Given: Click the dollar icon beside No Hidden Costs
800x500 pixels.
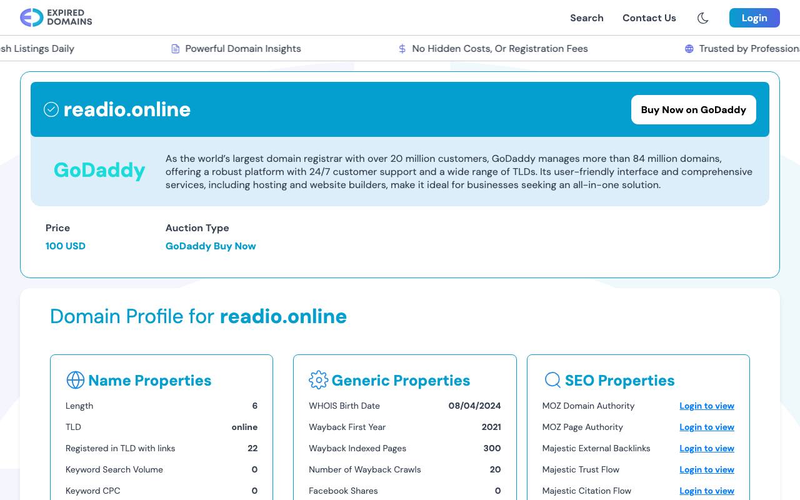Looking at the screenshot, I should click(402, 49).
